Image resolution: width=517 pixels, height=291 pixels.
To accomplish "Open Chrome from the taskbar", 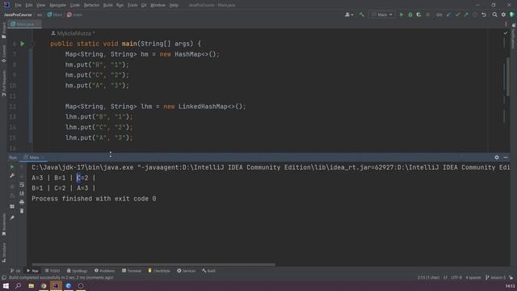I will click(44, 285).
